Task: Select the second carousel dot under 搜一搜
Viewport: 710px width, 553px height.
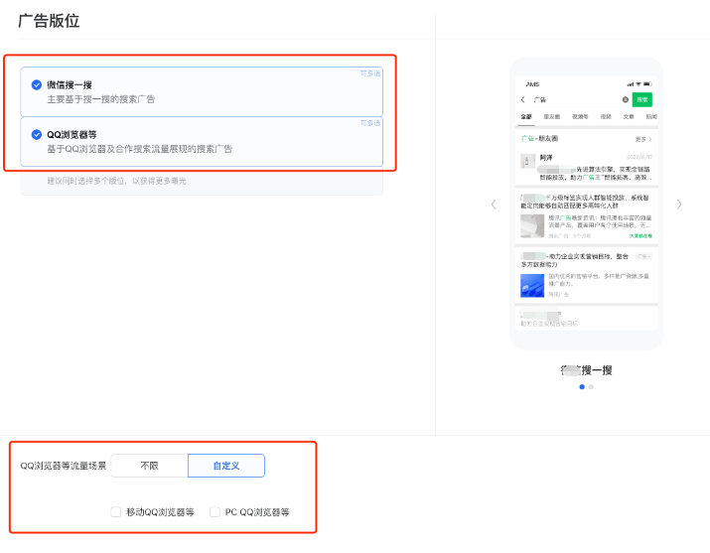Action: (591, 386)
